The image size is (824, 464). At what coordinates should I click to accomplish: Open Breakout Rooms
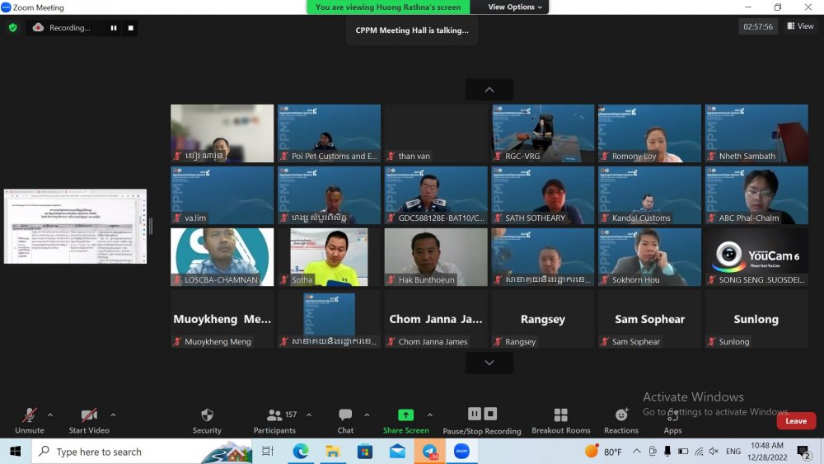(x=560, y=420)
